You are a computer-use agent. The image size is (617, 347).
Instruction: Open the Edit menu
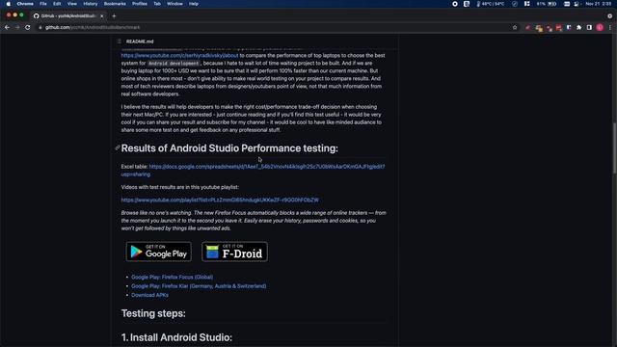point(57,4)
